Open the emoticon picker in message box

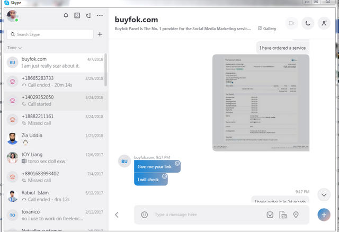click(x=145, y=215)
